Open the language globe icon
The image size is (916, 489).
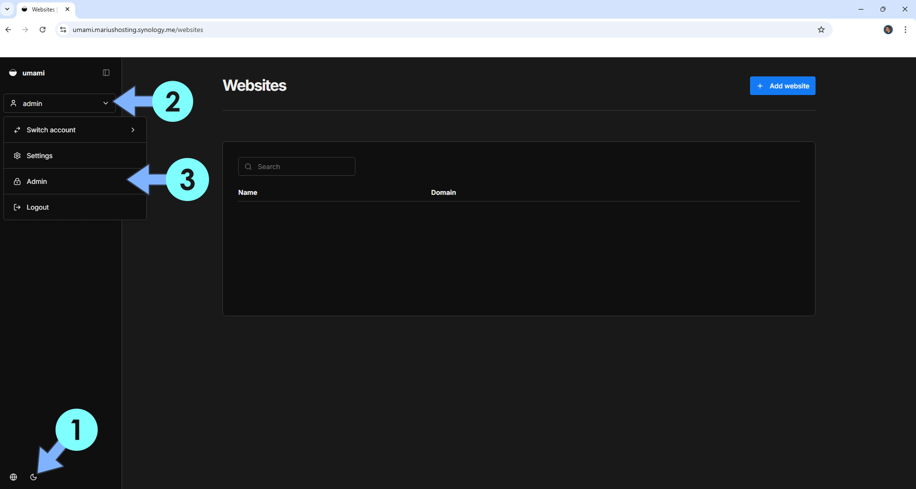click(x=13, y=477)
